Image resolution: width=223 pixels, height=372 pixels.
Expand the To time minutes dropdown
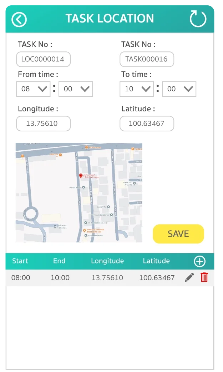[x=179, y=89]
